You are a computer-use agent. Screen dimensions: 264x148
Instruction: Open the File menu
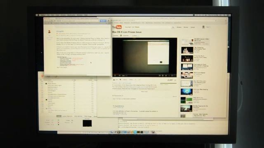[48, 15]
